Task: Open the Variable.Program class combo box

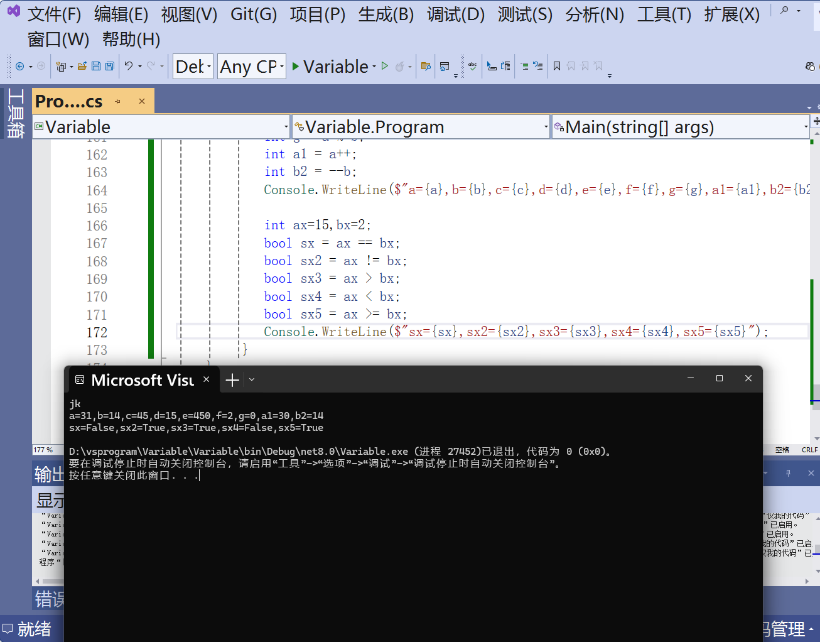Action: [421, 127]
